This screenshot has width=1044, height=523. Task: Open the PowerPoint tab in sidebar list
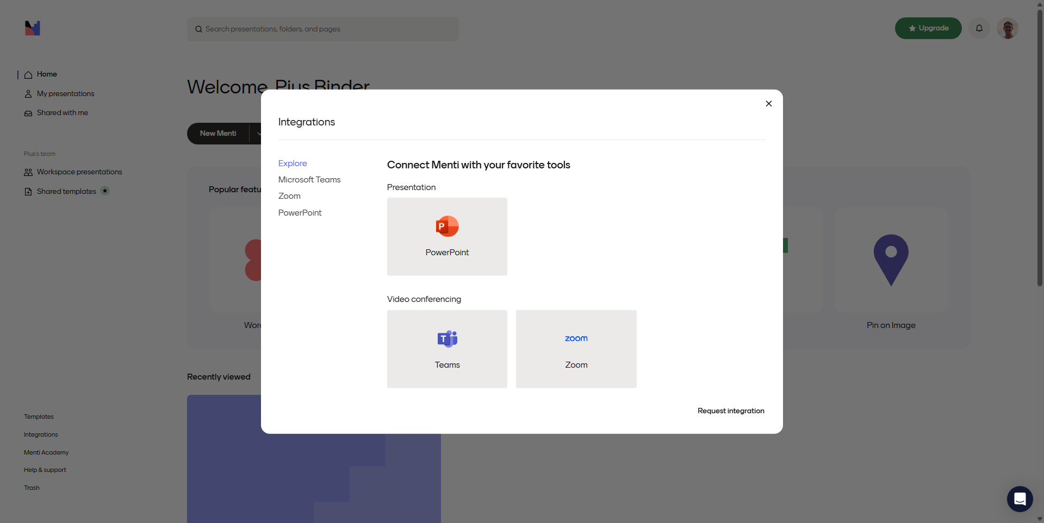pos(300,213)
